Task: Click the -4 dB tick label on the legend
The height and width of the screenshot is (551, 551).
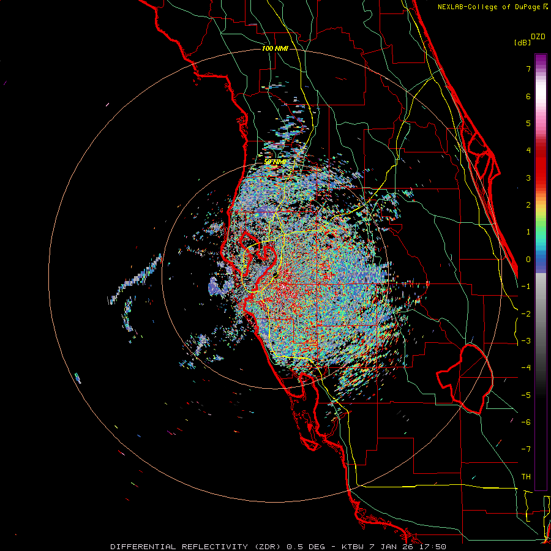Action: [526, 367]
